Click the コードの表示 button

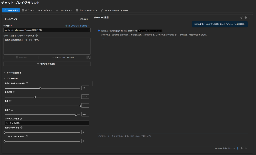pos(11,11)
